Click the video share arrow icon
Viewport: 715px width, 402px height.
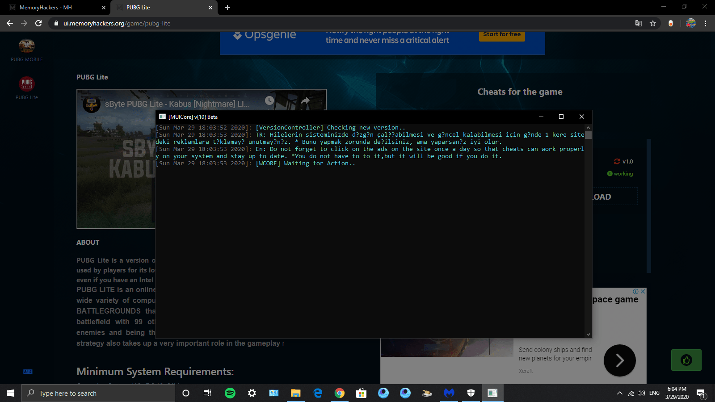pyautogui.click(x=305, y=100)
